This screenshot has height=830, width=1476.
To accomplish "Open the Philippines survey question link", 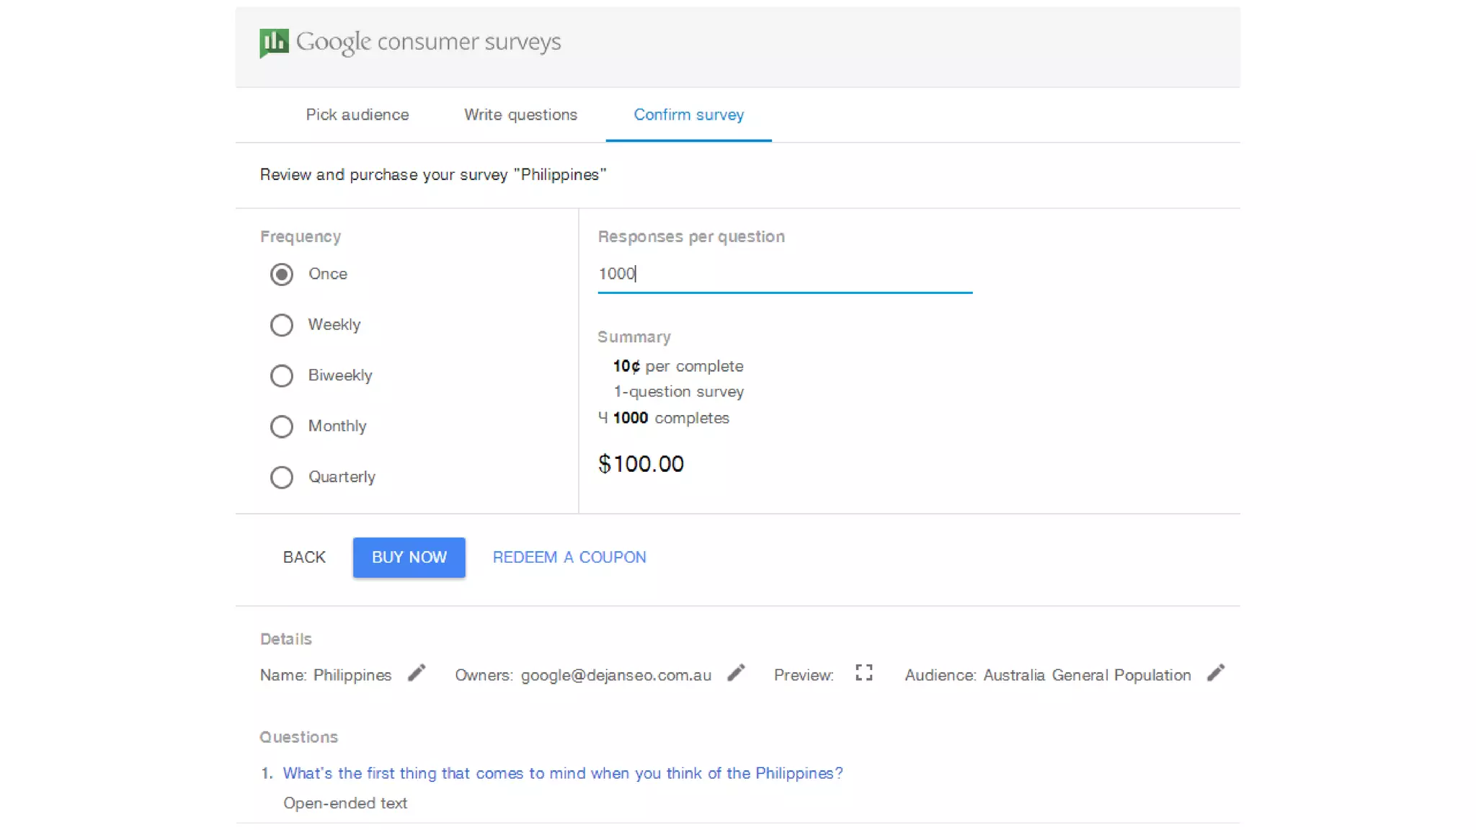I will (x=562, y=773).
